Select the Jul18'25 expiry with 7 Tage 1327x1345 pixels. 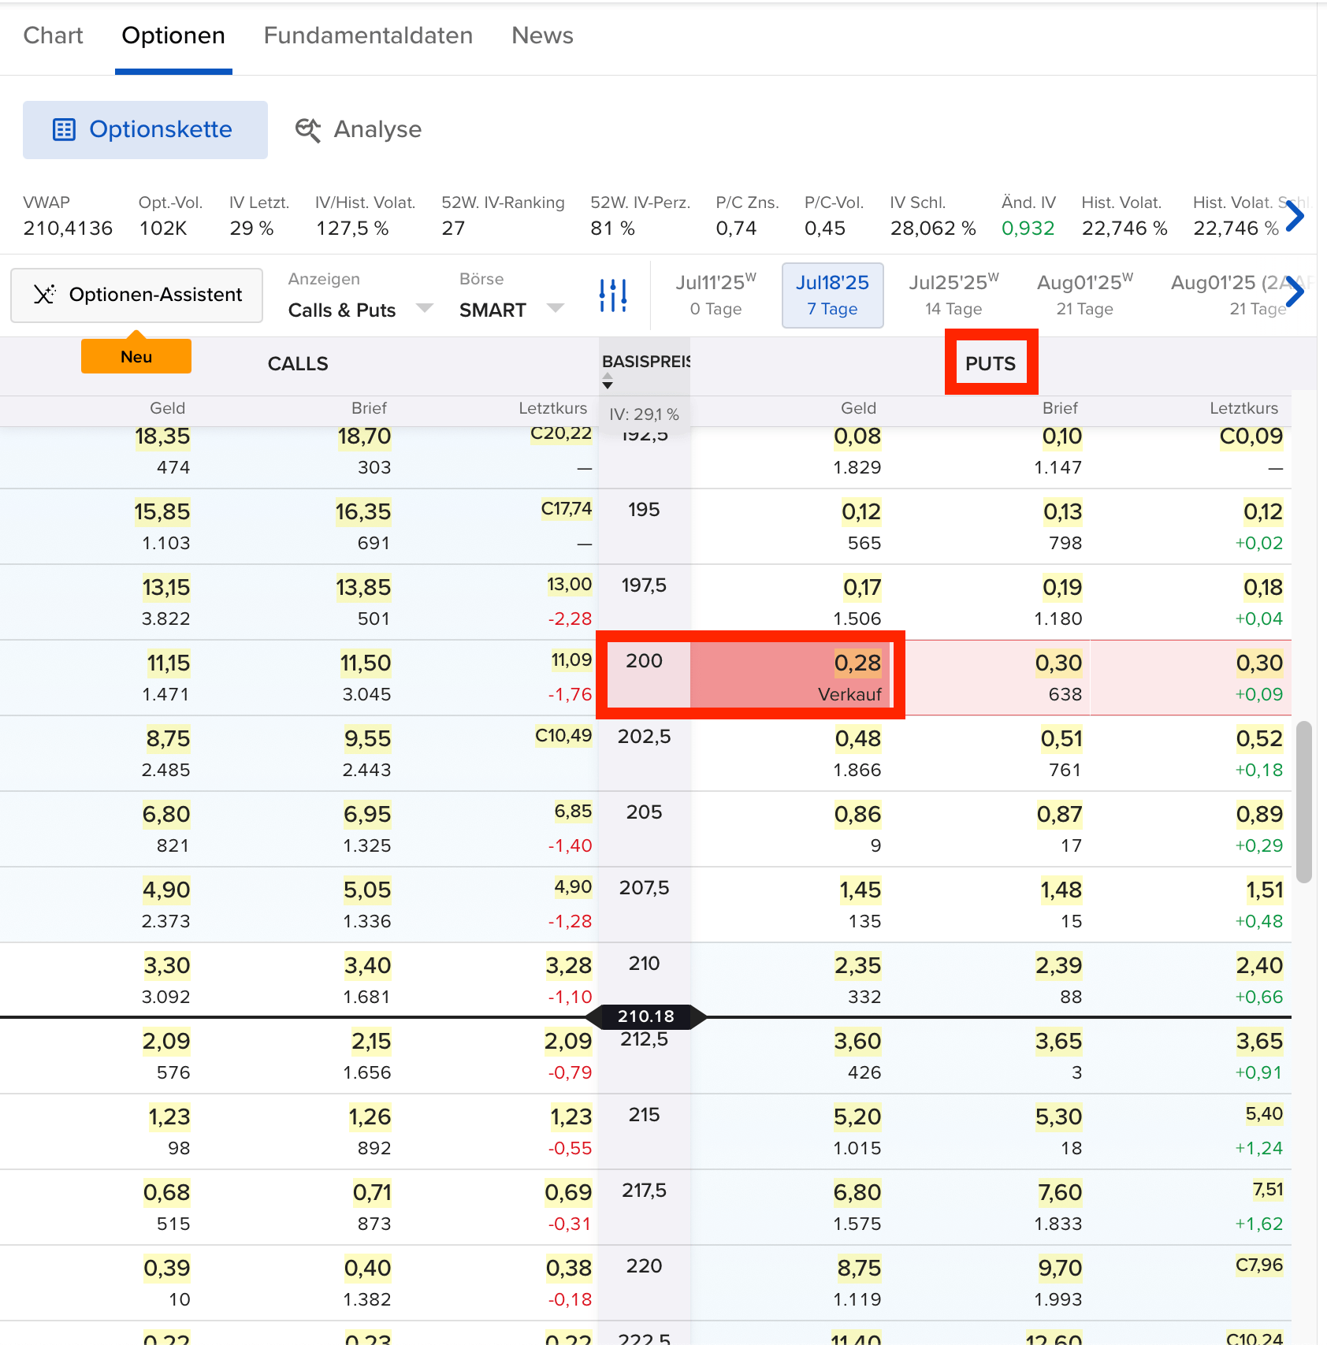[x=832, y=295]
